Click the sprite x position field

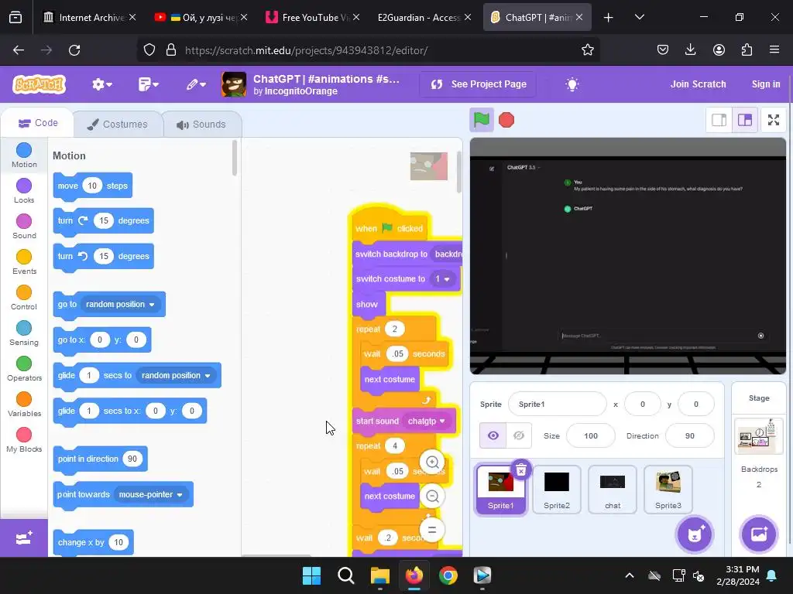point(642,404)
